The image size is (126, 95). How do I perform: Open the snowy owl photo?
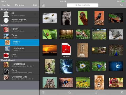coord(50,18)
